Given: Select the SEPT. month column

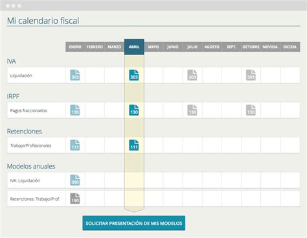Looking at the screenshot, I should (231, 47).
